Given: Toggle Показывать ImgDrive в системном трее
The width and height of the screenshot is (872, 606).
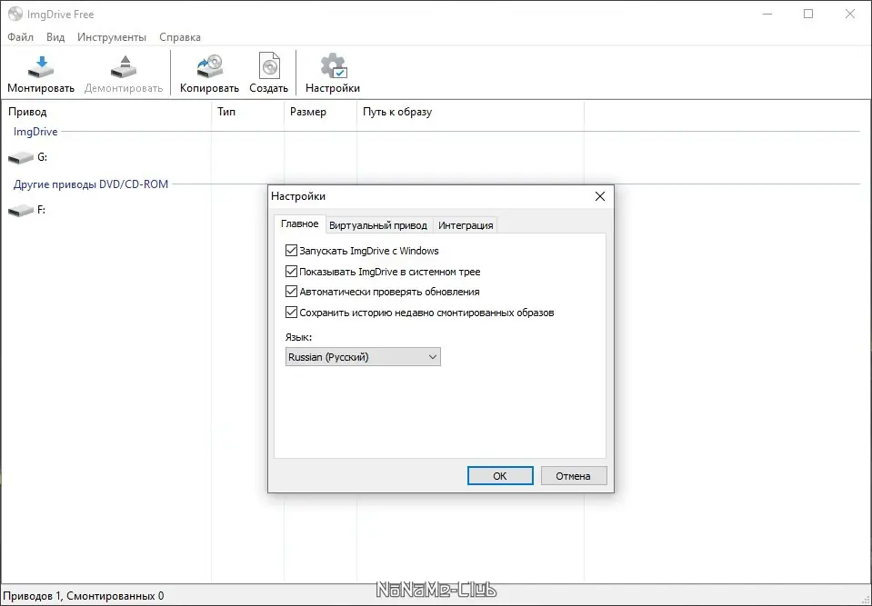Looking at the screenshot, I should point(291,271).
